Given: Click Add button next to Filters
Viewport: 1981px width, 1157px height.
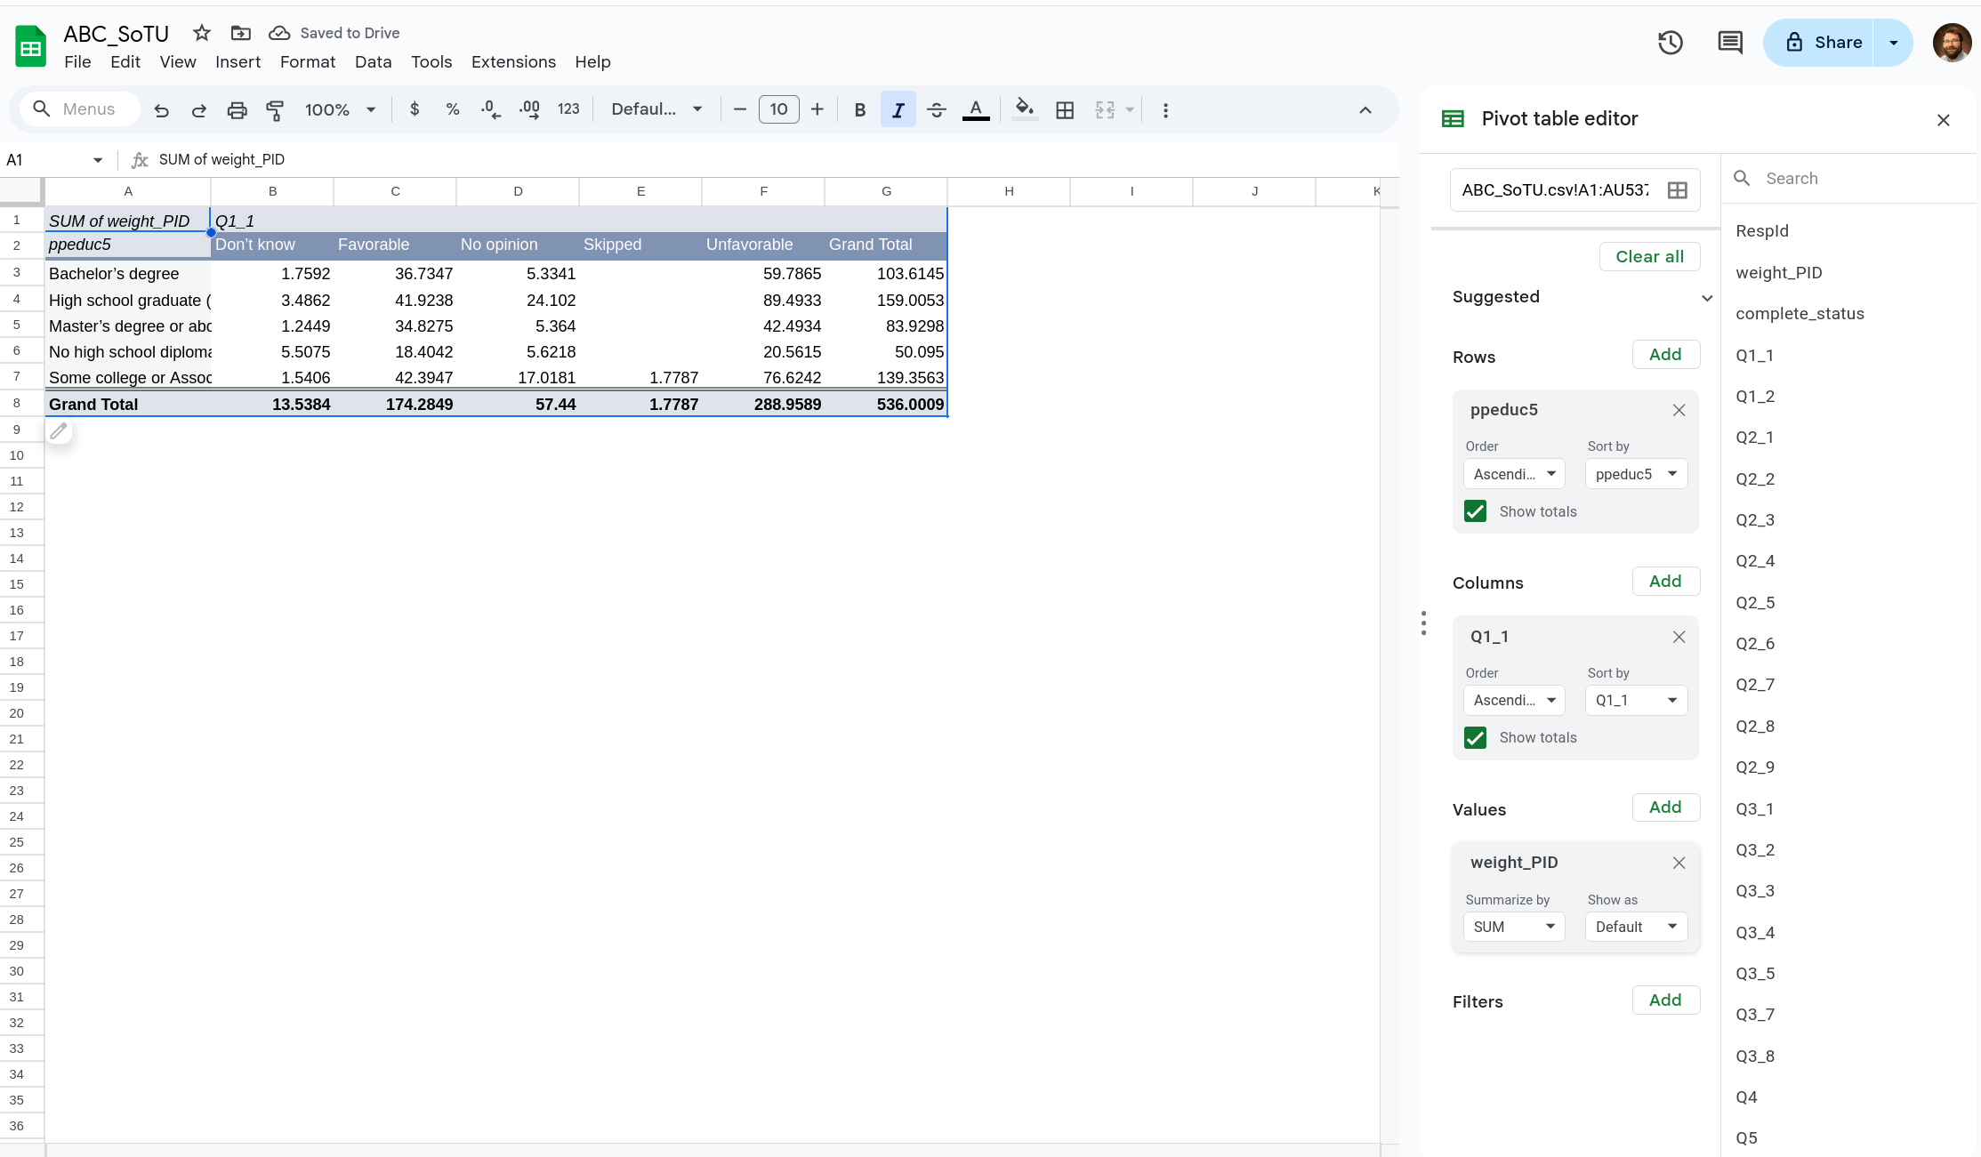Looking at the screenshot, I should 1665,1000.
